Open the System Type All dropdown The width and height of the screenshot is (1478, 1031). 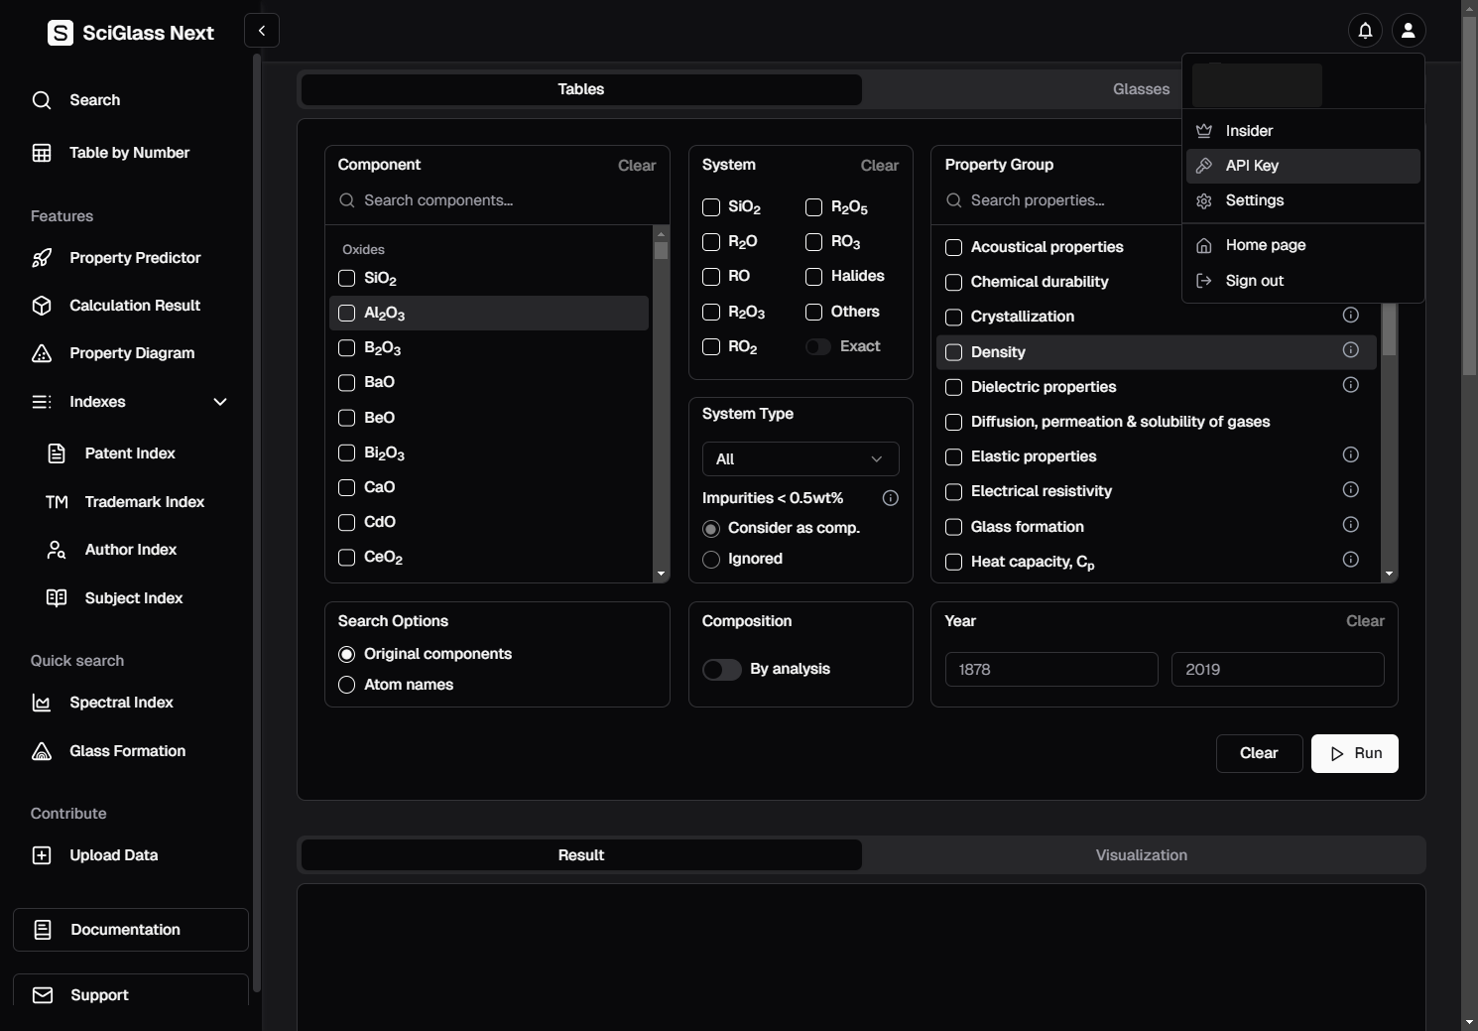tap(800, 459)
